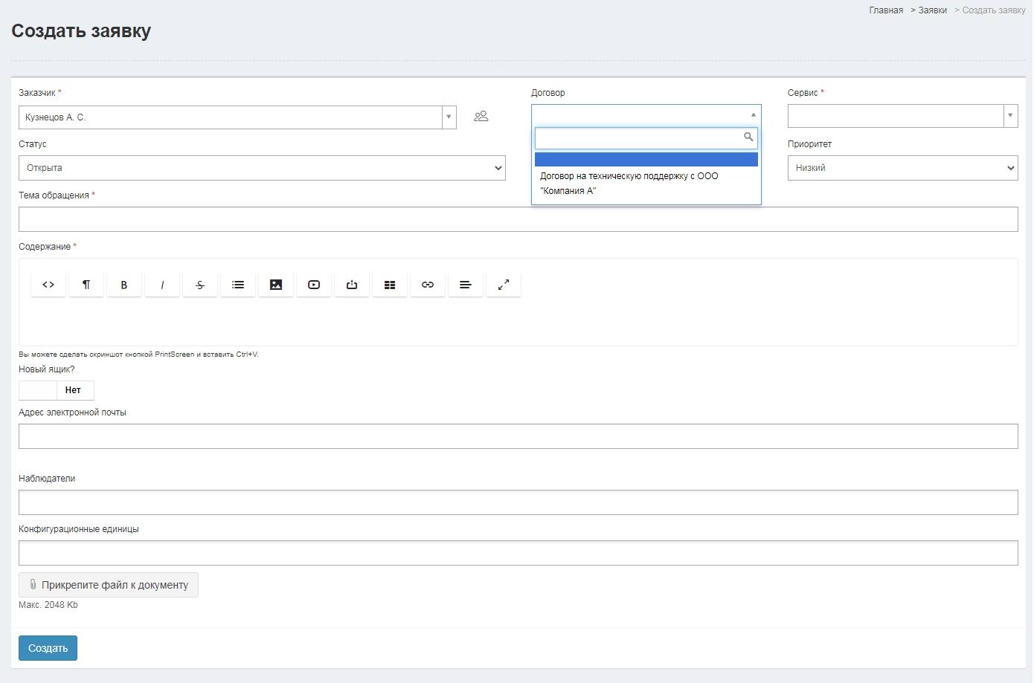Insert a video using the toolbar icon
This screenshot has width=1034, height=683.
(x=314, y=285)
